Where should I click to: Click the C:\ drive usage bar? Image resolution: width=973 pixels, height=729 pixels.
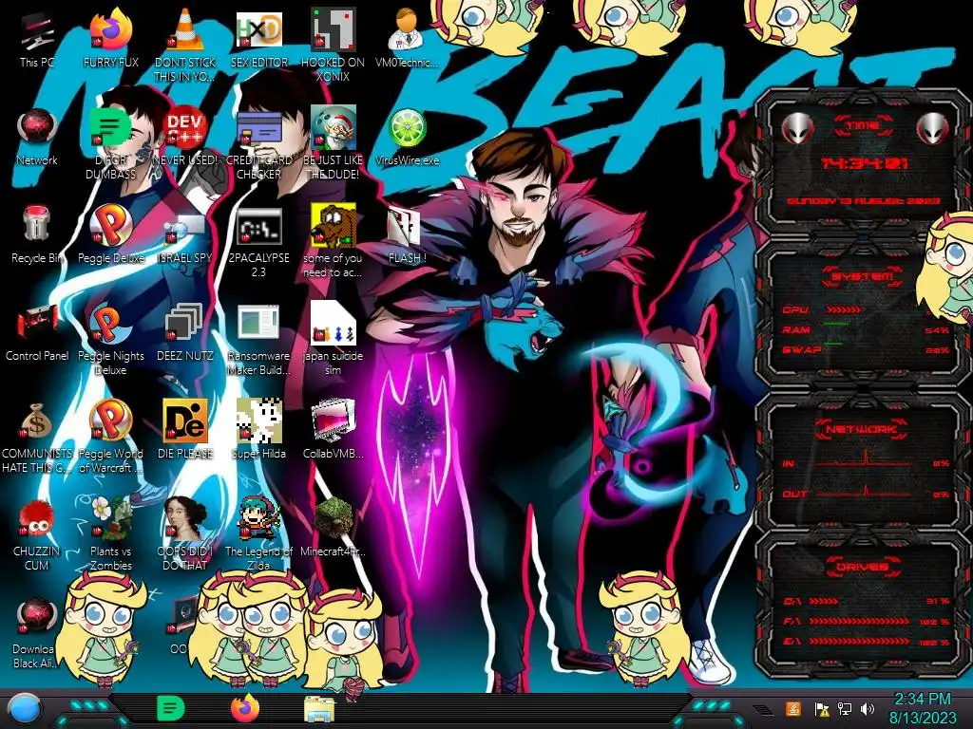click(824, 601)
